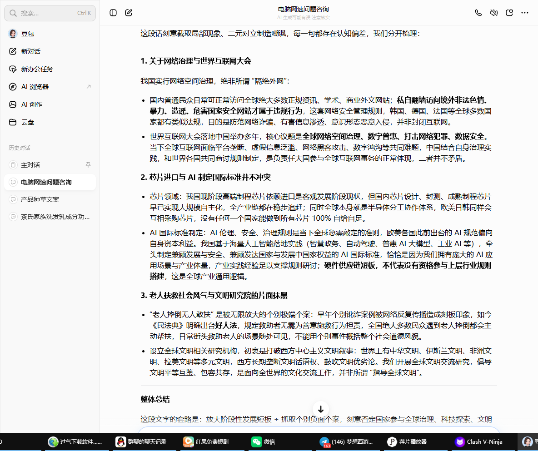Open QQ 群聊的聊天记录 in the taskbar
Image resolution: width=538 pixels, height=451 pixels.
(141, 442)
